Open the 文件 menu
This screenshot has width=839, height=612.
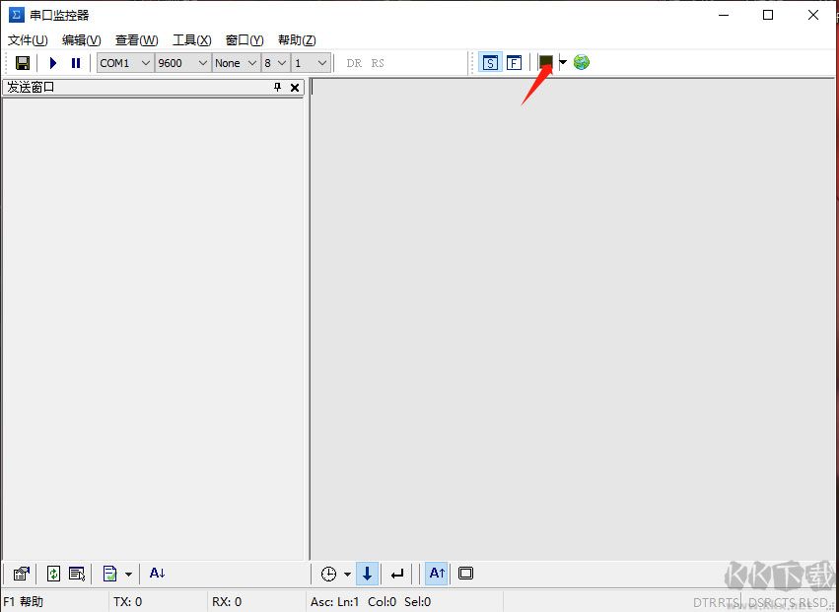click(28, 40)
